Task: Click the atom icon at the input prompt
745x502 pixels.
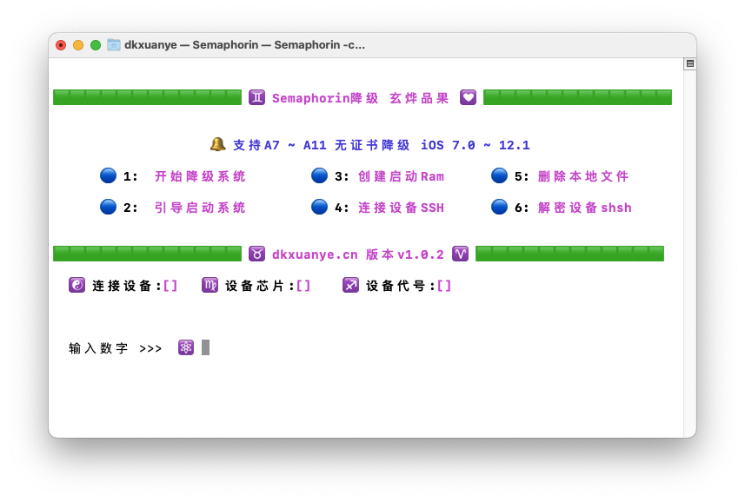Action: [186, 347]
